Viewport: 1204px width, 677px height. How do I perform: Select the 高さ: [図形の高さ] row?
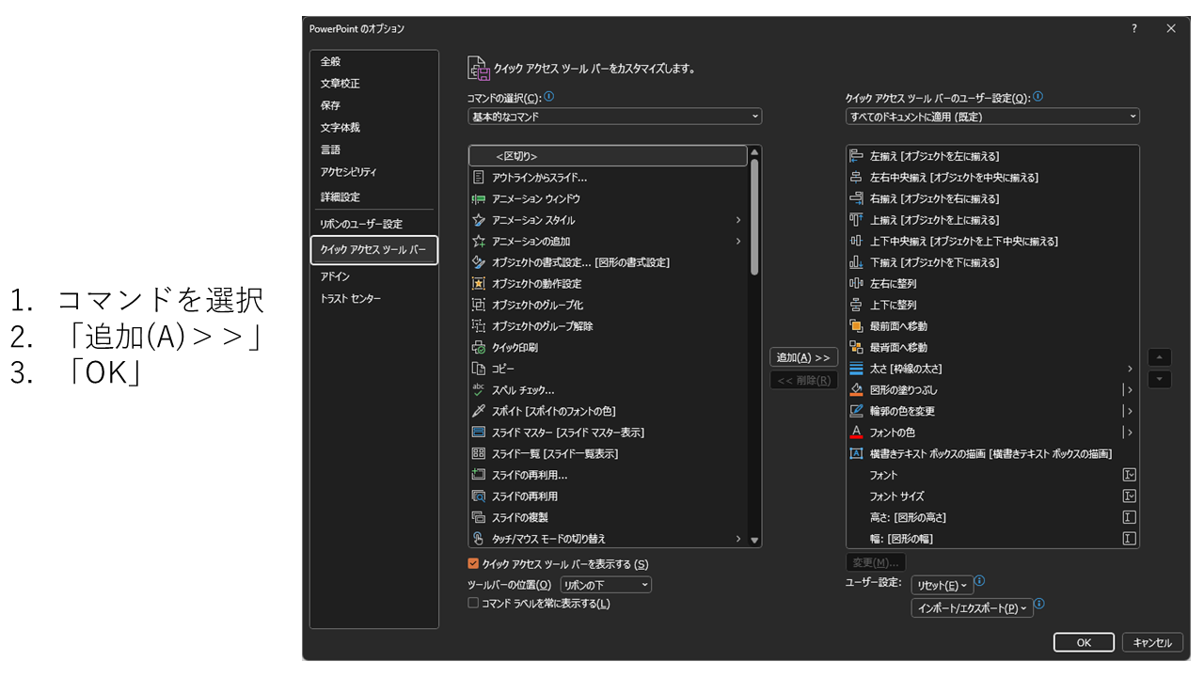(992, 517)
